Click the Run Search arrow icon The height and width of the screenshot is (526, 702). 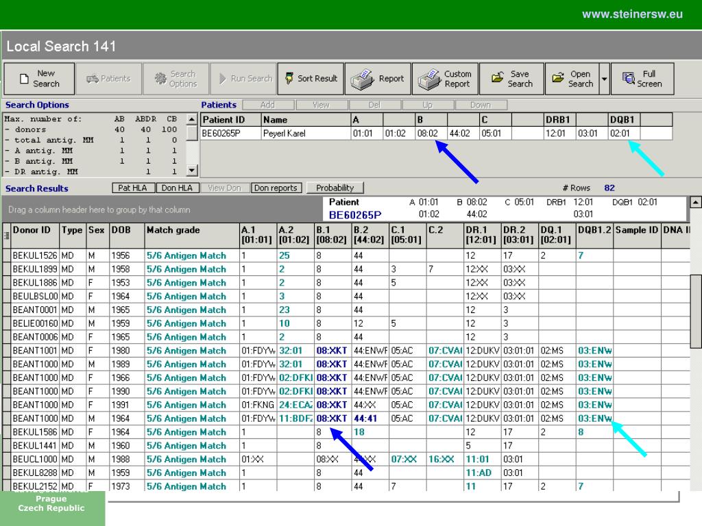click(223, 79)
